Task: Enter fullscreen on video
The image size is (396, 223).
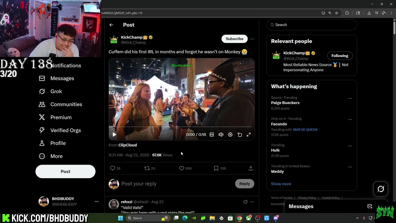Action: (x=249, y=134)
